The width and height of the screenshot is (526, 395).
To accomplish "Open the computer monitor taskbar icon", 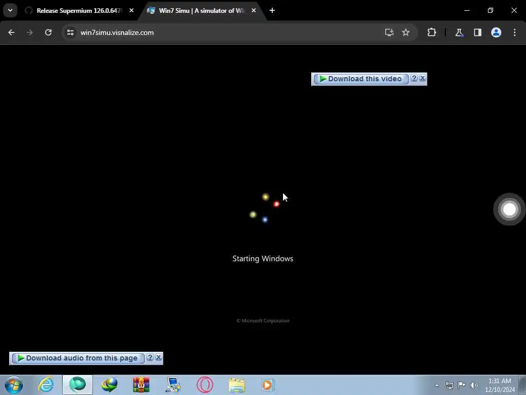I will 173,385.
